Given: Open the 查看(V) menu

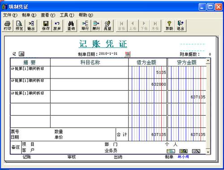Looking at the screenshot, I should (x=48, y=15).
